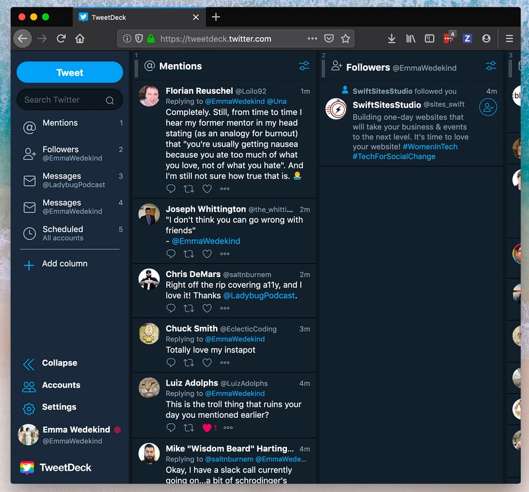This screenshot has height=492, width=529.
Task: Retweet Chuck Smith's tweet
Action: tap(188, 363)
